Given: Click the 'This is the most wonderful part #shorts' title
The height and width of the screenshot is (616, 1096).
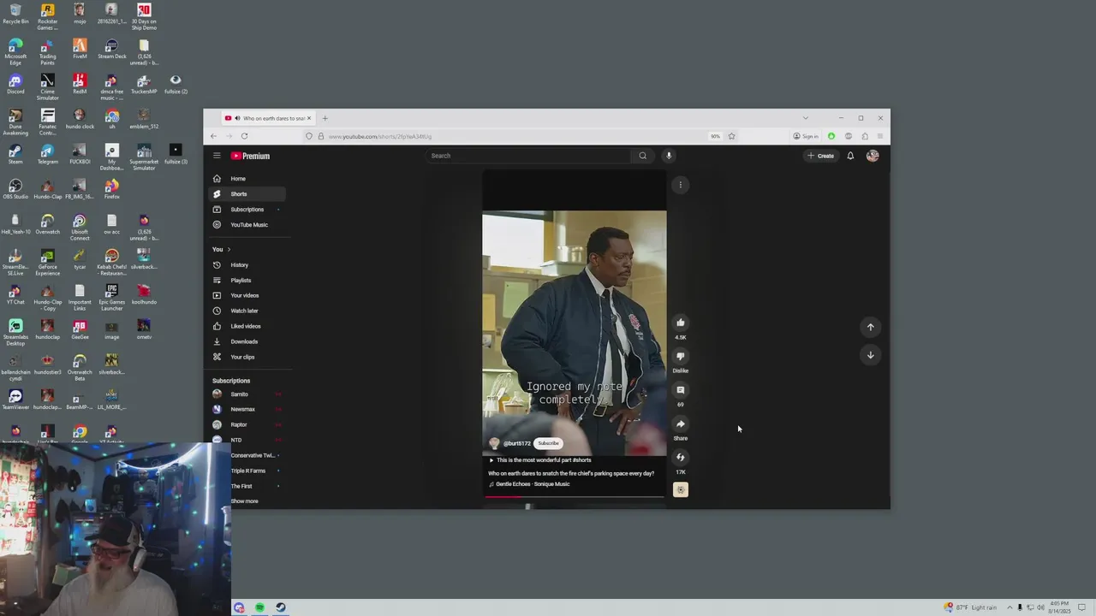Looking at the screenshot, I should (544, 460).
